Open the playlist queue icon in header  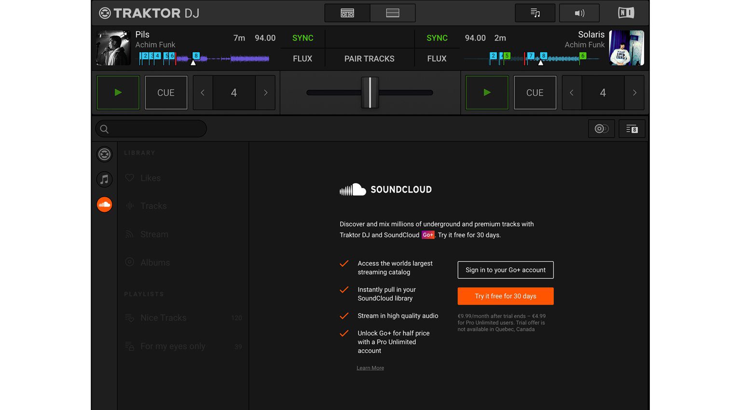click(535, 13)
